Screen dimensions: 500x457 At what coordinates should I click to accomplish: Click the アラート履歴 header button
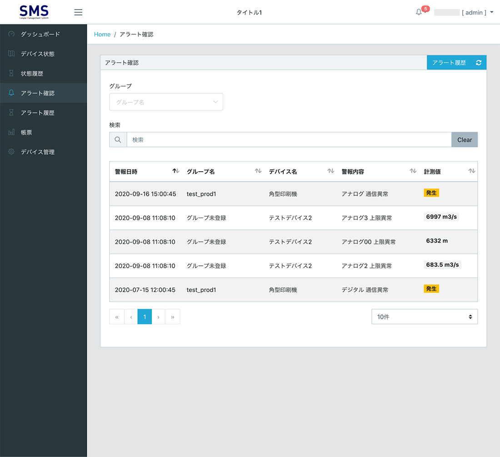(x=449, y=63)
